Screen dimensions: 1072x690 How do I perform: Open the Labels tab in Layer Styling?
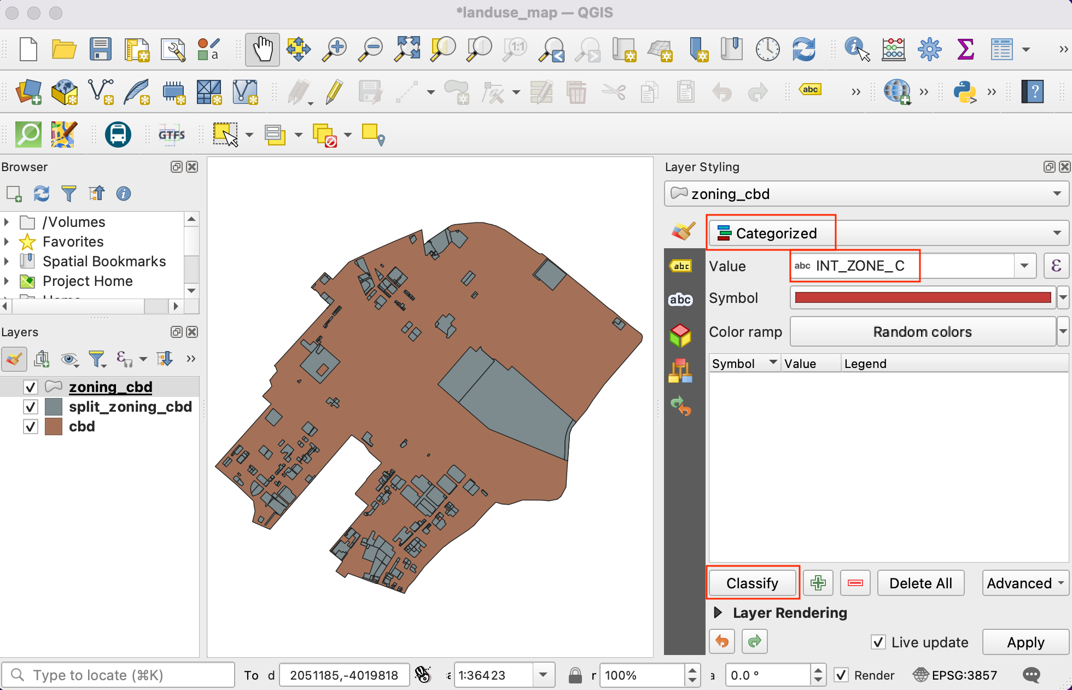(681, 266)
